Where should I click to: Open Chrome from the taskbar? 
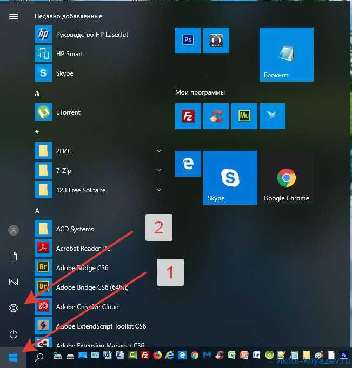coord(195,355)
